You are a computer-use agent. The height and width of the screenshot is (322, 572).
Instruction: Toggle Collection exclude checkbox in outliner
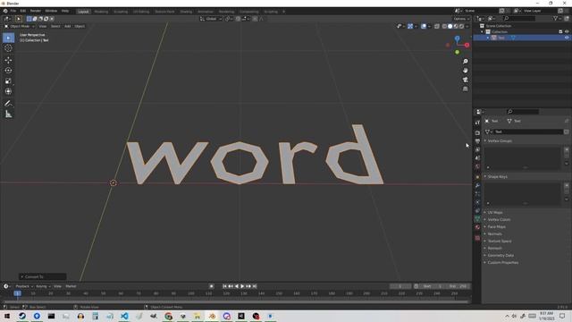coord(560,32)
